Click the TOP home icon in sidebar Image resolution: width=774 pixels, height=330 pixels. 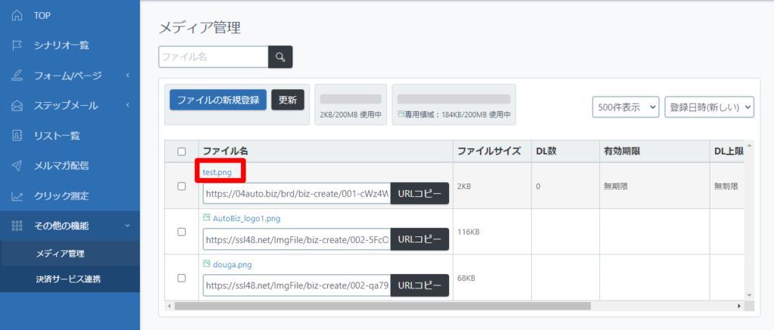click(17, 15)
